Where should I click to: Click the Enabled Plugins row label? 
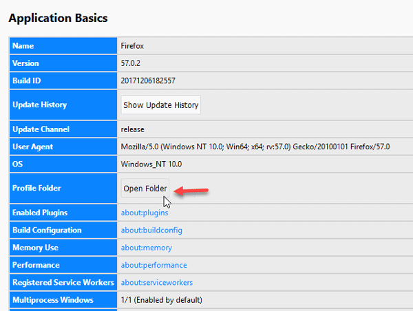40,213
